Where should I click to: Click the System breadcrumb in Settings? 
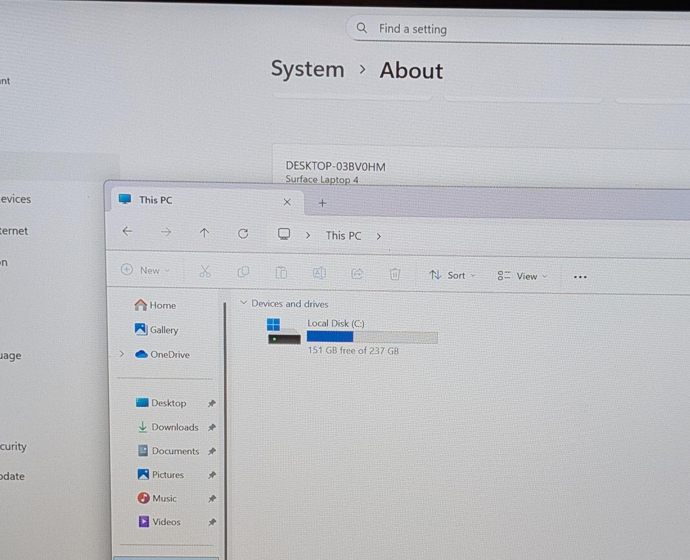pos(308,69)
